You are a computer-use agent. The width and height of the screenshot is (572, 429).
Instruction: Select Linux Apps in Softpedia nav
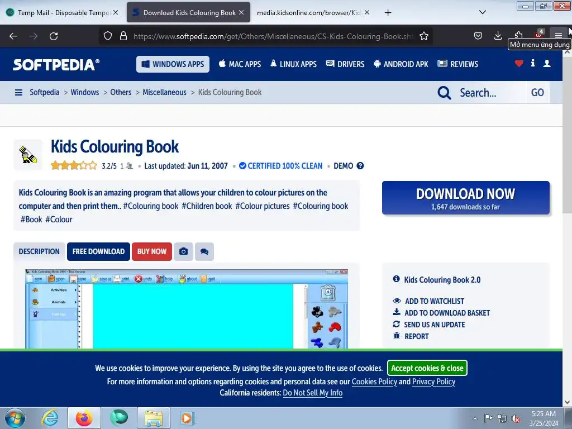(293, 64)
